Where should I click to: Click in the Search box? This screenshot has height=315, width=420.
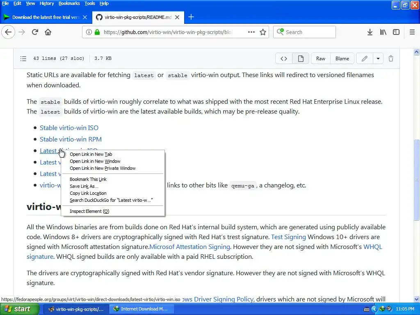click(x=305, y=32)
